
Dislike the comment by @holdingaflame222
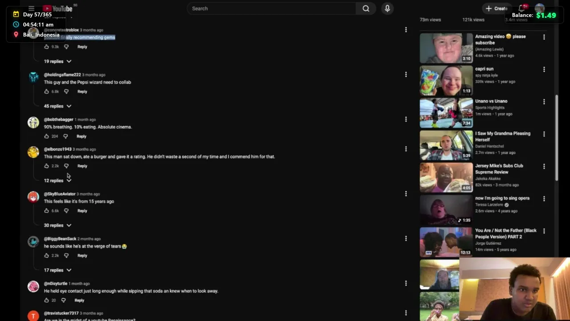pos(66,91)
